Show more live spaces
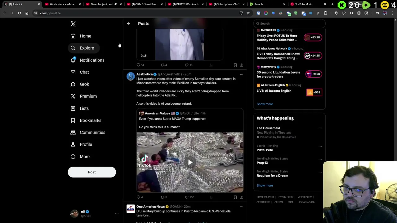 click(x=265, y=104)
